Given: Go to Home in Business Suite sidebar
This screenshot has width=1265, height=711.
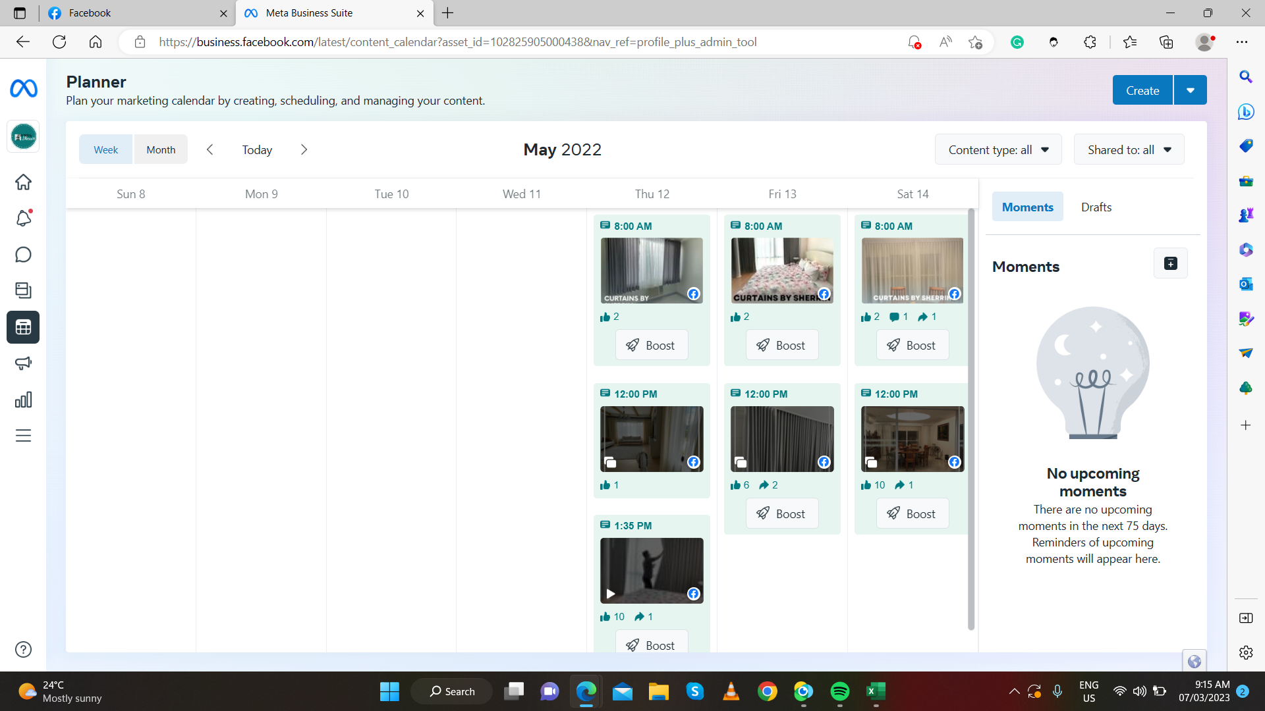Looking at the screenshot, I should (24, 182).
